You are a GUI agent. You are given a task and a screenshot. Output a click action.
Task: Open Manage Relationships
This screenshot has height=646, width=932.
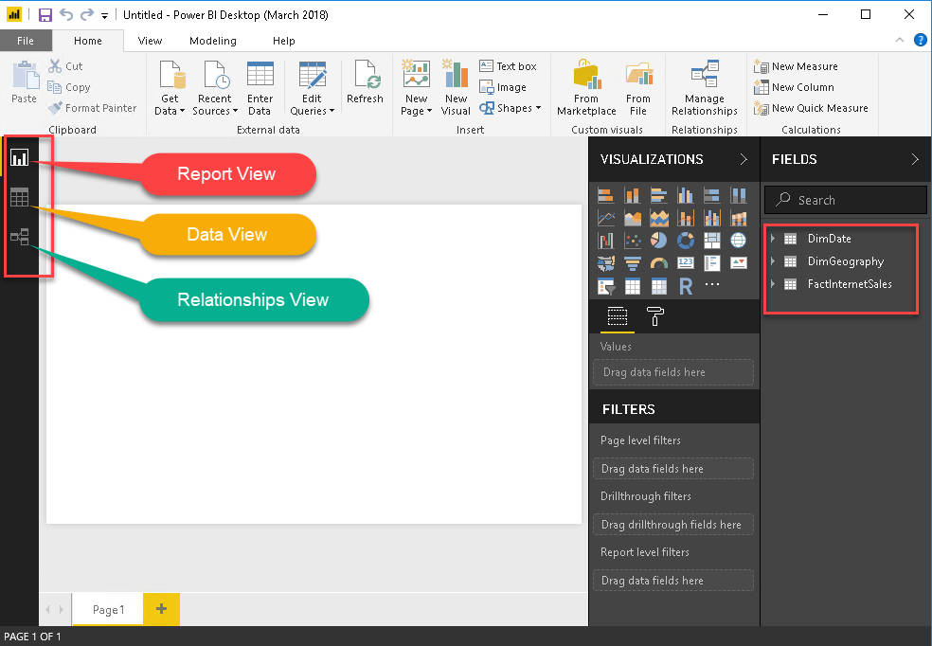[x=704, y=87]
